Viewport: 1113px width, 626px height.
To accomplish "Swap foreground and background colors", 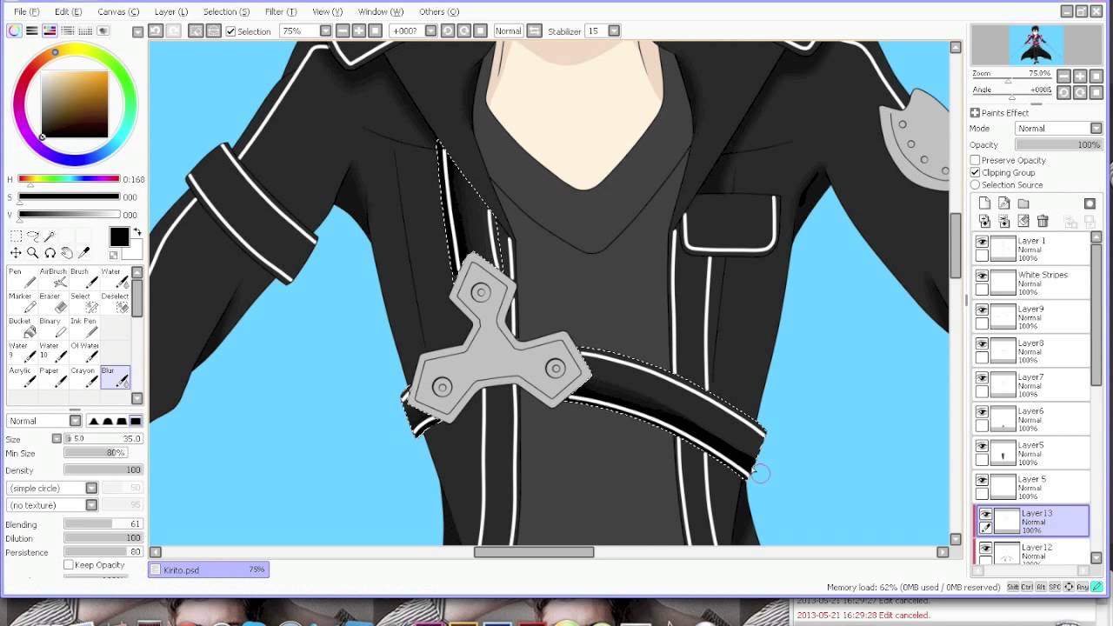I will [x=137, y=232].
